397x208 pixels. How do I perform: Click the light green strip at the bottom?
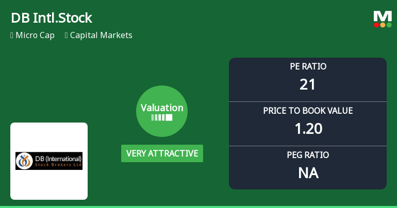[198, 206]
